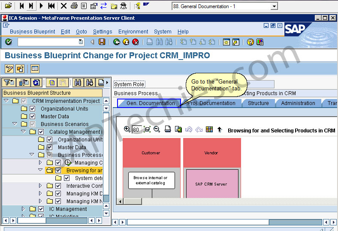338x231 pixels.
Task: Click the rewind to start button in top toolbar
Action: (51, 6)
